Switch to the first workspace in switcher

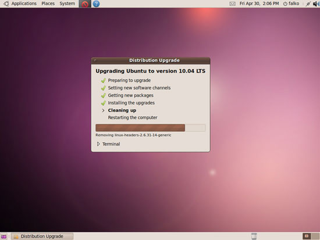pyautogui.click(x=307, y=236)
